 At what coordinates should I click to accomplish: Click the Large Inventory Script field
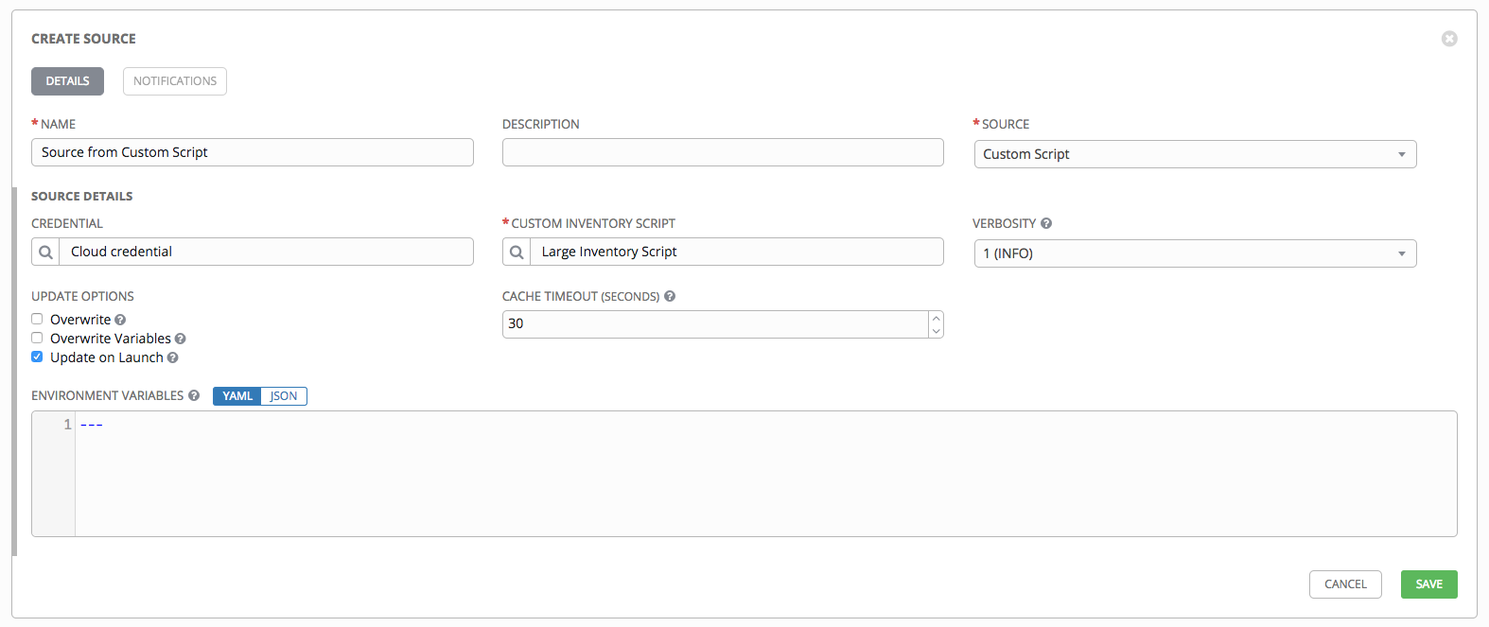coord(737,252)
